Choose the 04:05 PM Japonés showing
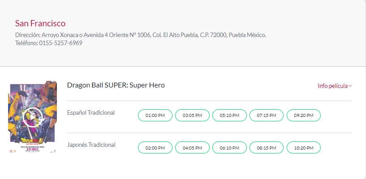 [x=192, y=147]
